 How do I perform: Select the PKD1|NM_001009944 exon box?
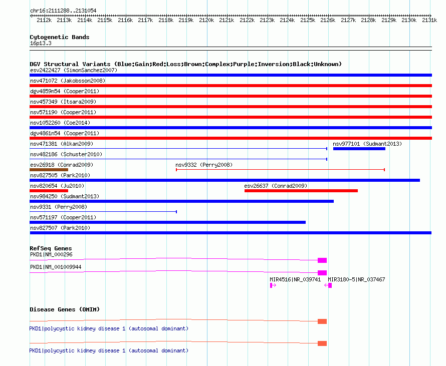pos(322,273)
